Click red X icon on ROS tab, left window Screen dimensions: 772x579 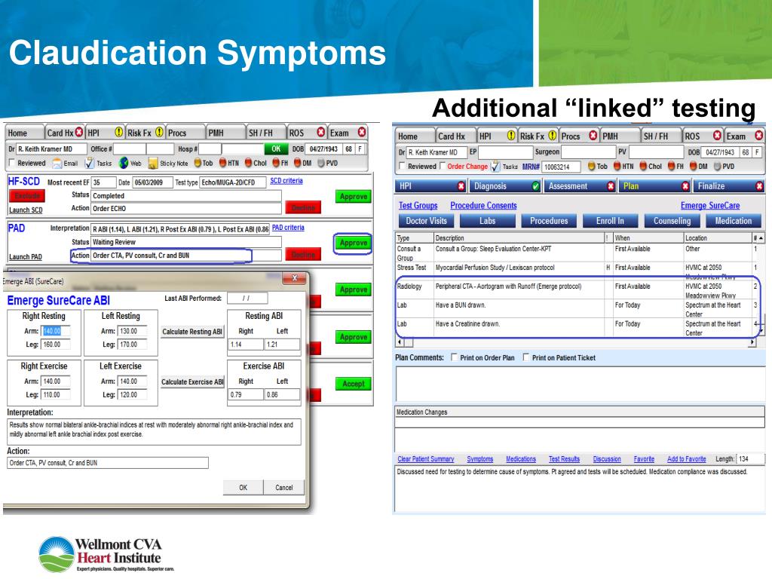click(321, 133)
